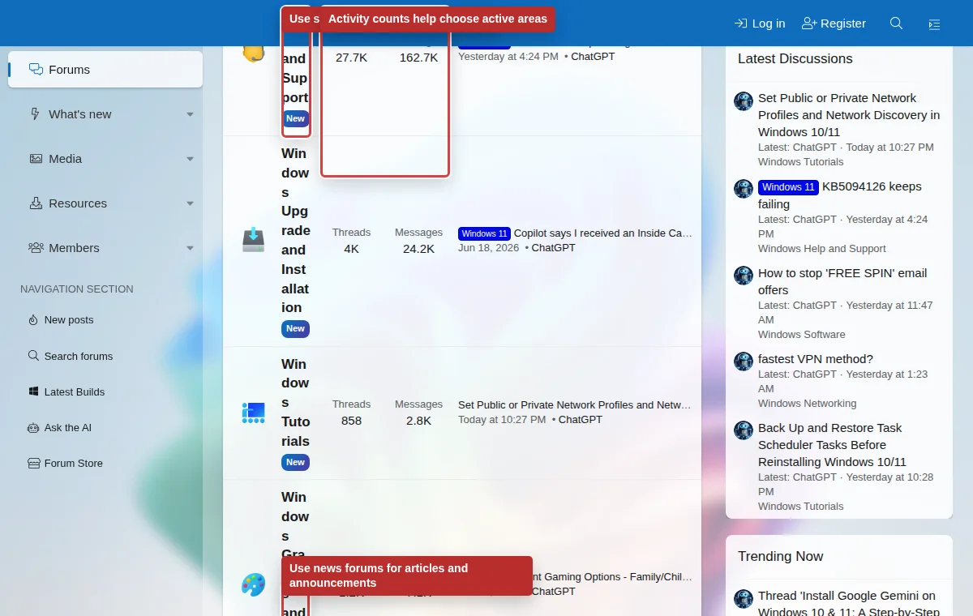Open Media navigation item
The width and height of the screenshot is (973, 616).
[x=65, y=159]
